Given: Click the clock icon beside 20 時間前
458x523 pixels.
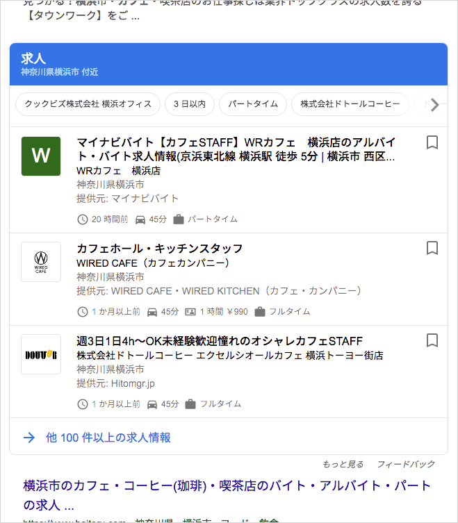Looking at the screenshot, I should (83, 219).
